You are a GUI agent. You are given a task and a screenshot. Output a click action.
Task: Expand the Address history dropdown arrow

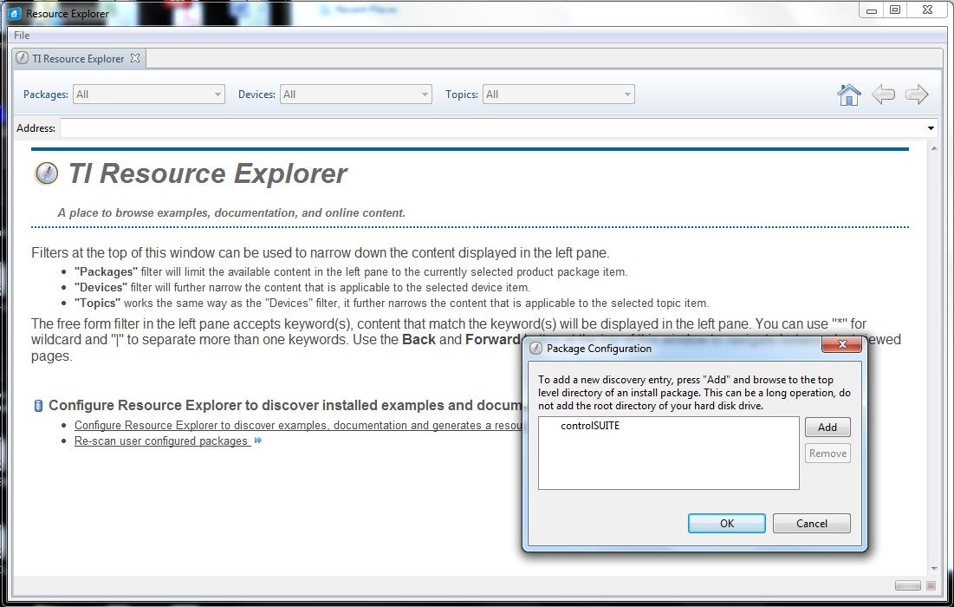(x=931, y=127)
